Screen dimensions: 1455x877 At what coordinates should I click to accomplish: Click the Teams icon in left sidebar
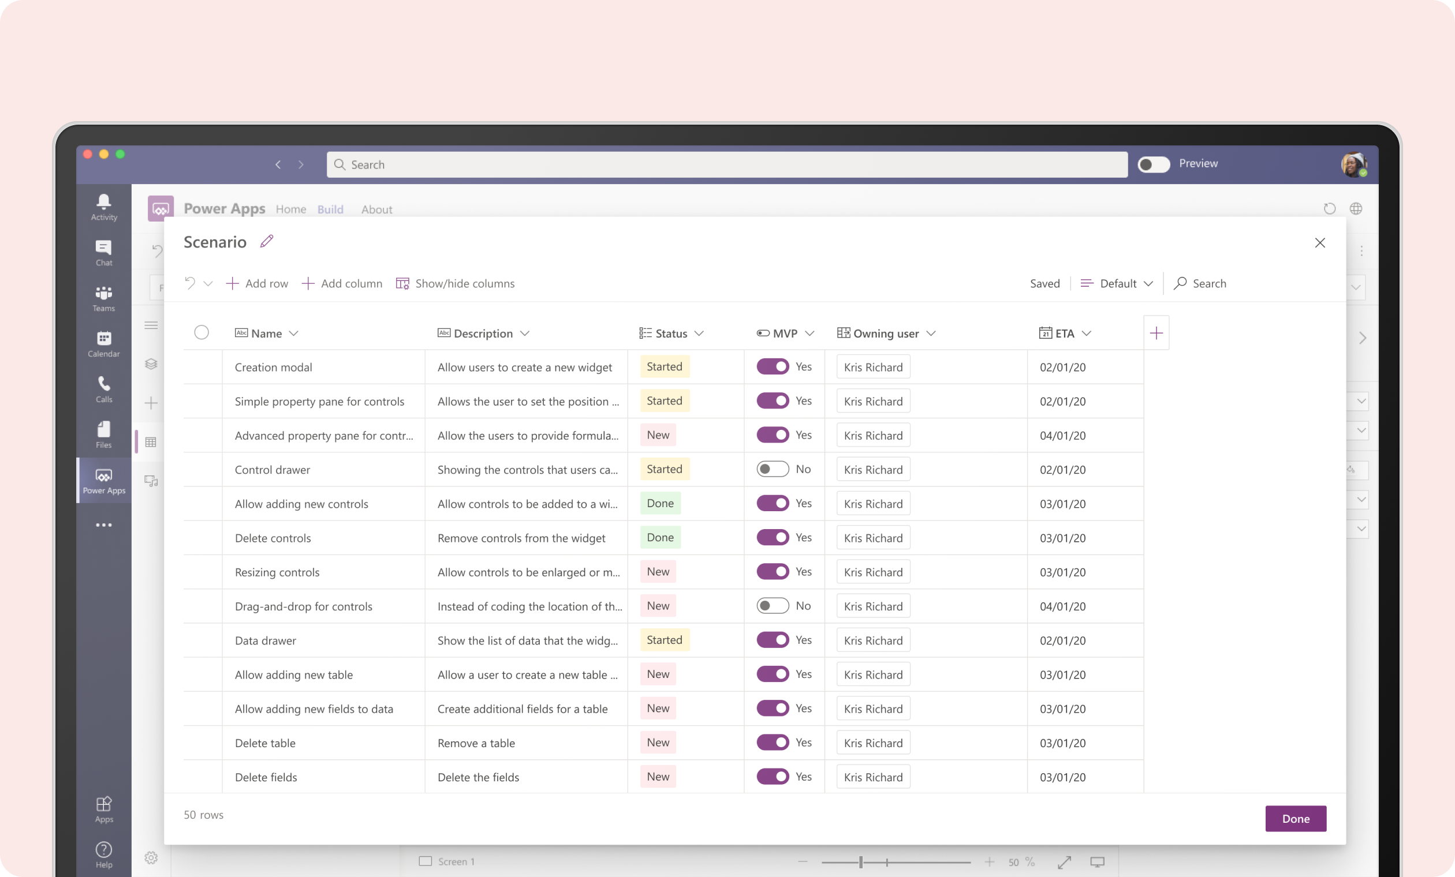(x=103, y=295)
